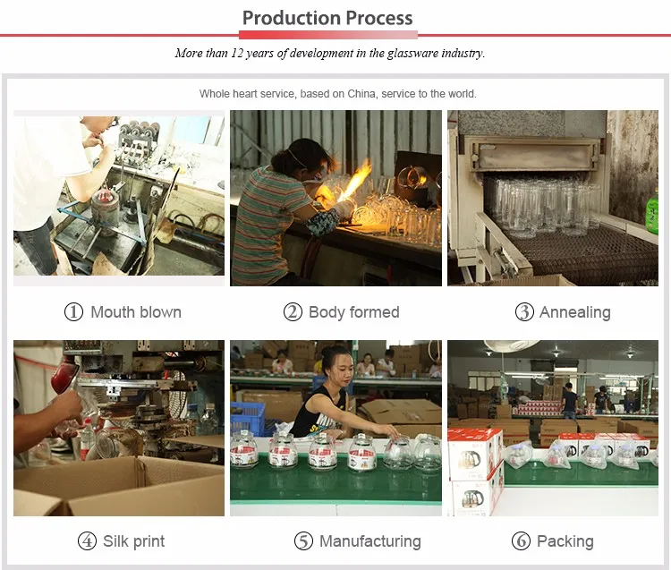Click the circled number 2 icon

coord(293,312)
